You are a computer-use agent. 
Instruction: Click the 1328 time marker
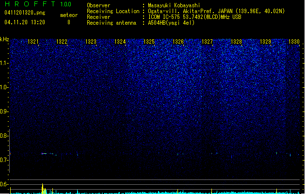coord(236,42)
